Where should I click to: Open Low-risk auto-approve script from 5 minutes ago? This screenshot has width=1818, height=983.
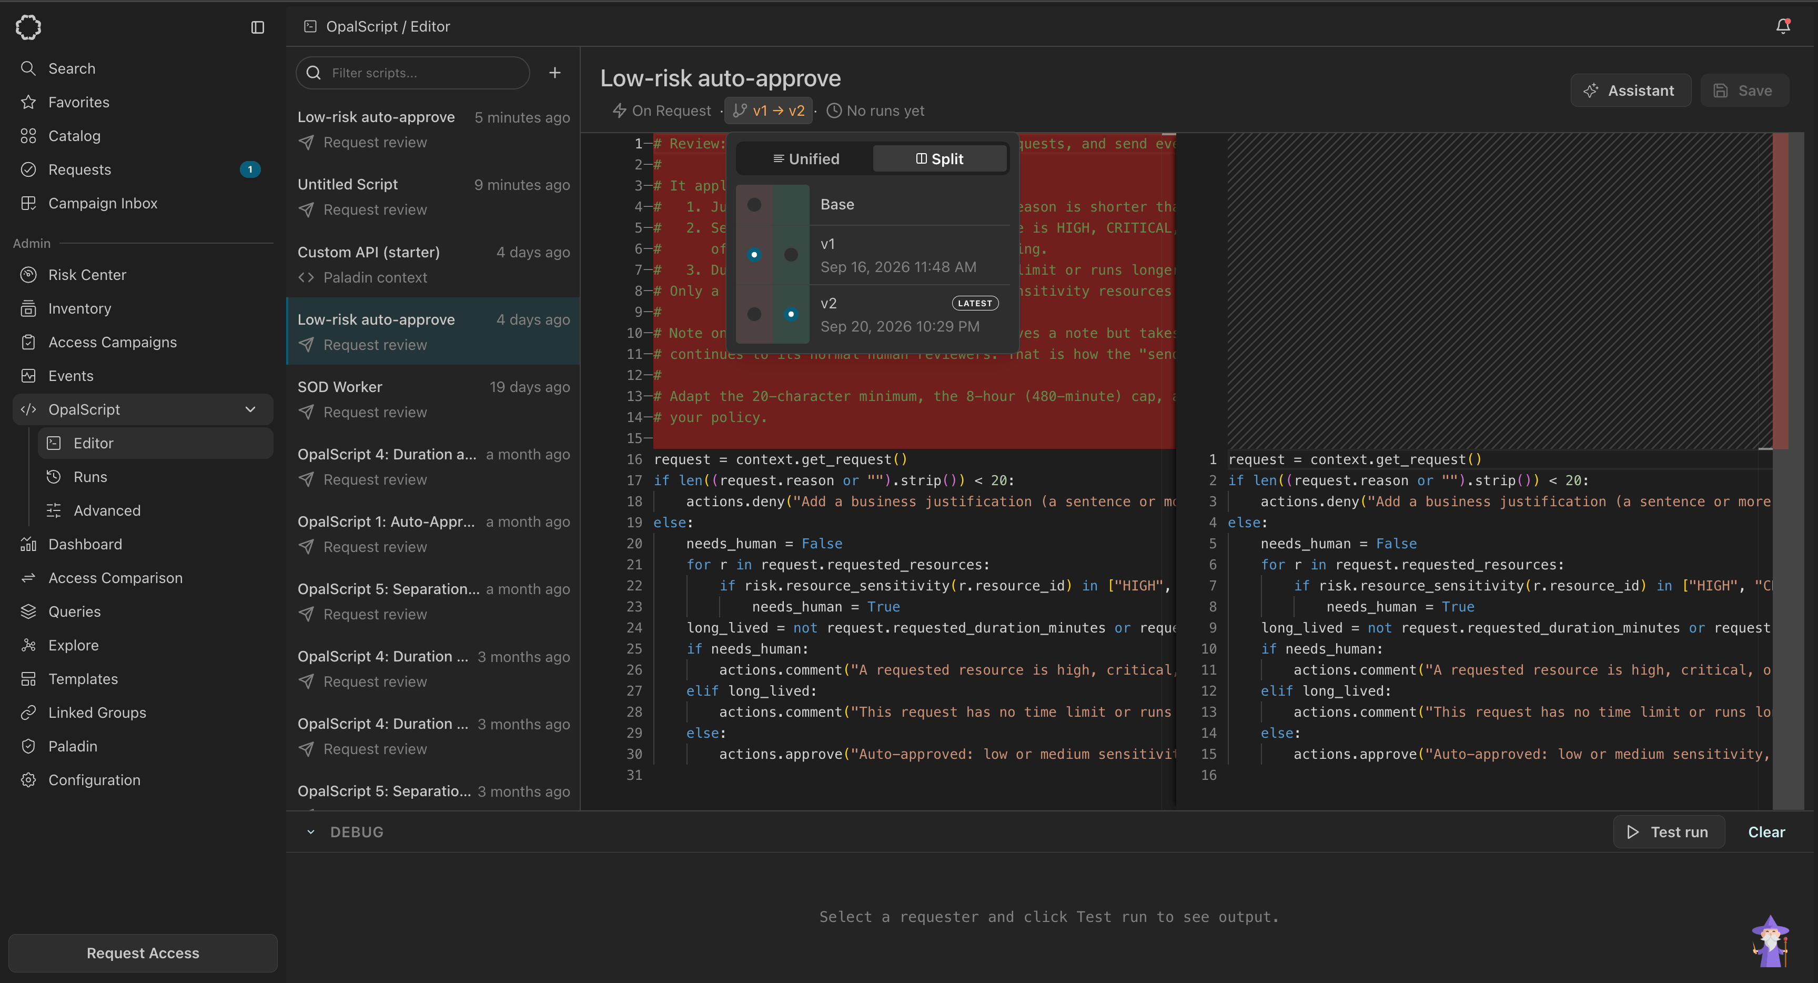433,129
